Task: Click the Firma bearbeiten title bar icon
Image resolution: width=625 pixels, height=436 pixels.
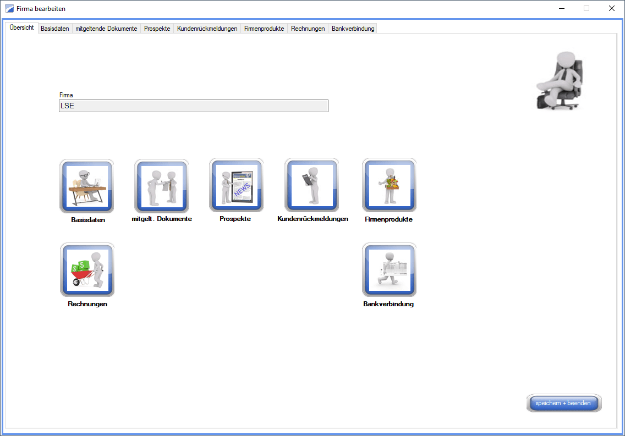Action: 9,9
